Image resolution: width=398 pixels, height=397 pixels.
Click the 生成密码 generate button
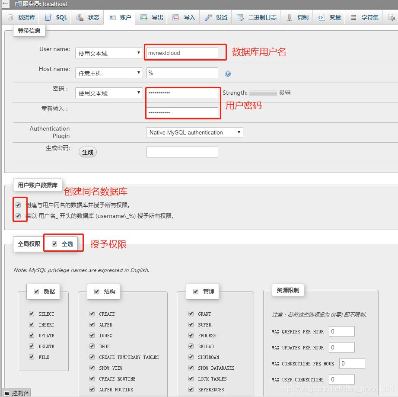click(87, 152)
